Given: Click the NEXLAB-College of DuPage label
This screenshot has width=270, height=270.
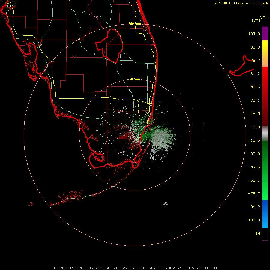Looking at the screenshot, I should click(x=241, y=3).
